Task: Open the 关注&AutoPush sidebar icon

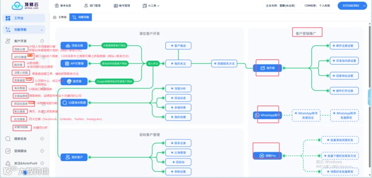Action: tap(8, 163)
